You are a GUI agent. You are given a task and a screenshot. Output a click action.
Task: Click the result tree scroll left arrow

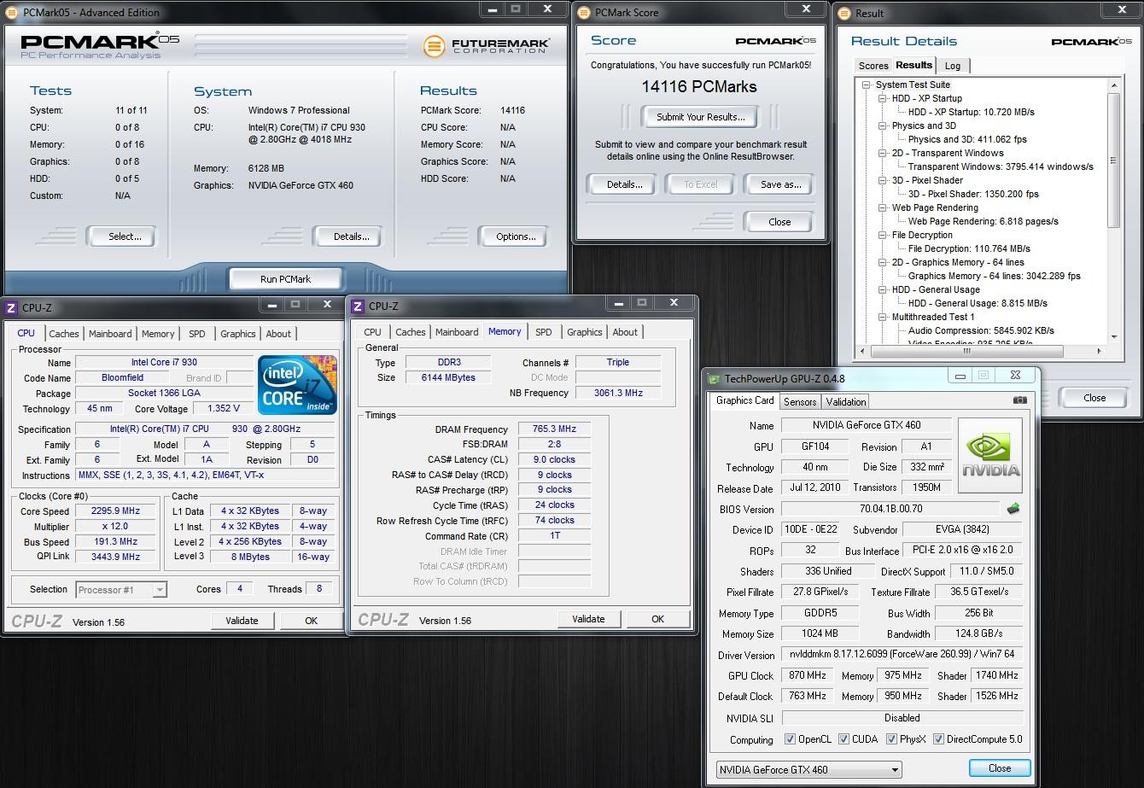point(862,351)
